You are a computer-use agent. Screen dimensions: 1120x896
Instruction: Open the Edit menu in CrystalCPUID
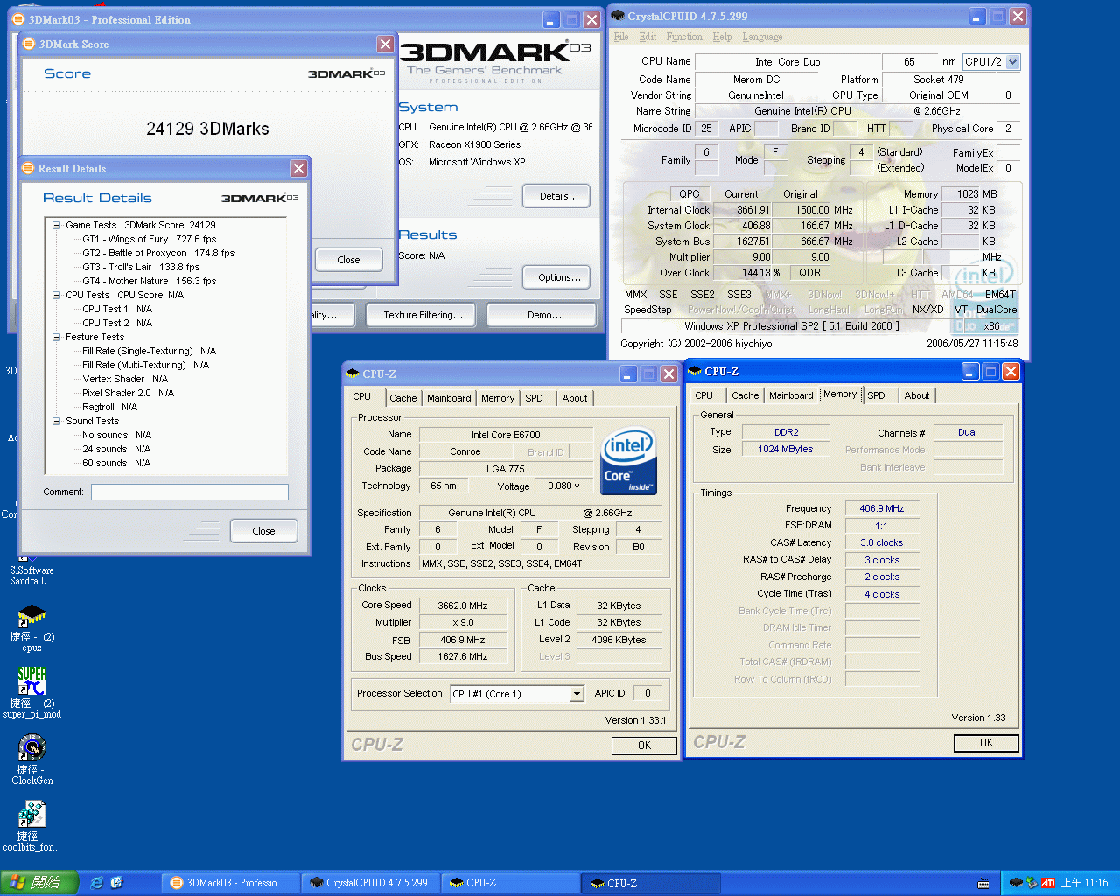coord(647,37)
